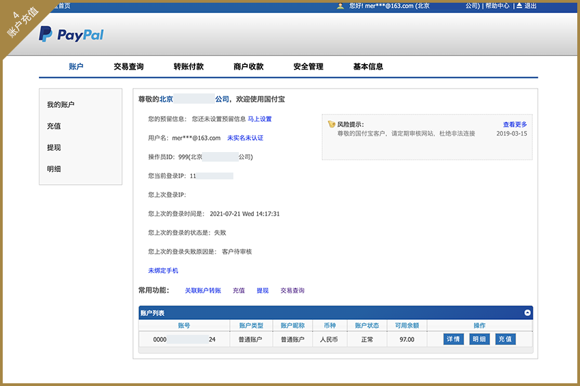Select 我的账户 in the sidebar
This screenshot has height=386, width=580.
click(61, 104)
